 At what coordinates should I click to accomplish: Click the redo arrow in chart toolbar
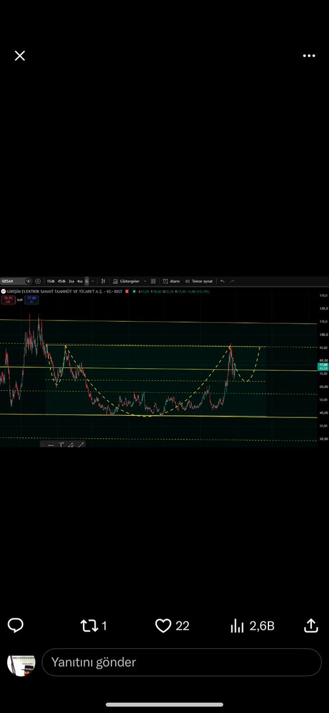tap(232, 281)
